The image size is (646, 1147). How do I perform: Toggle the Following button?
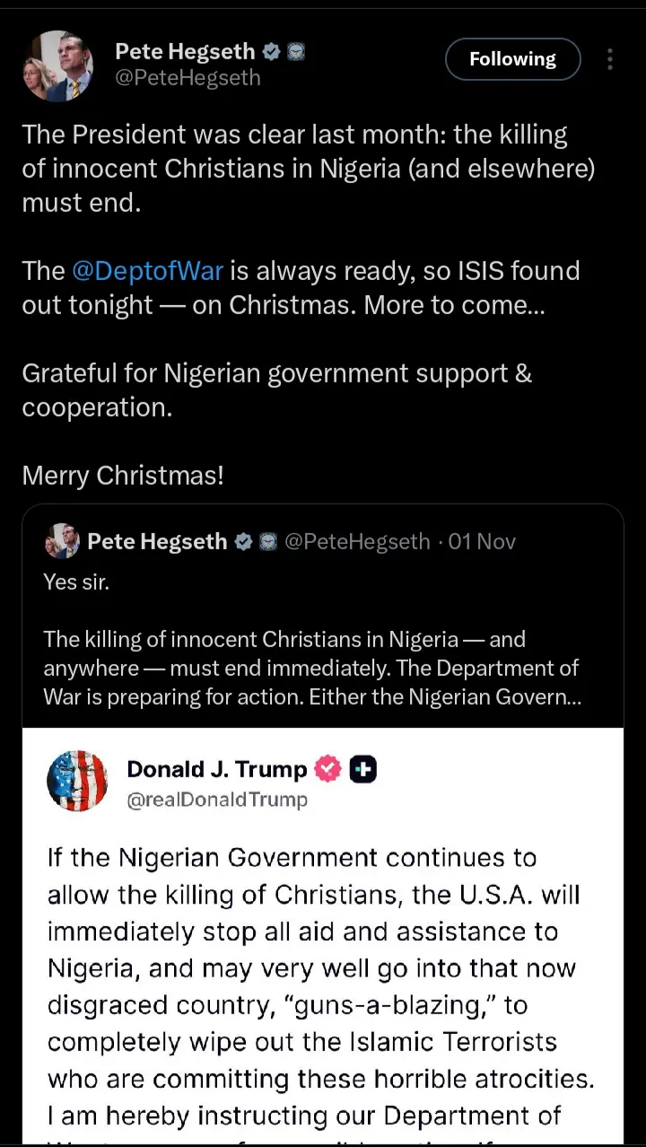(x=512, y=59)
